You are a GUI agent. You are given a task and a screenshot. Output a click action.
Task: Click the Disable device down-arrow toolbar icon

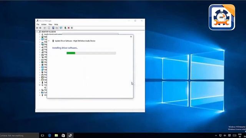coord(72,28)
